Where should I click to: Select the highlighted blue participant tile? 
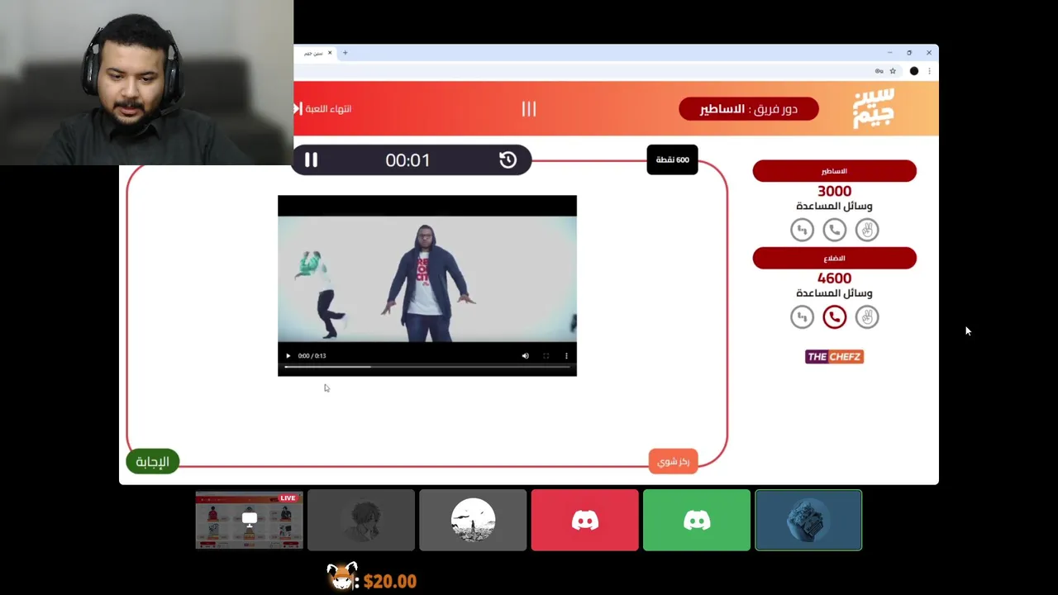coord(808,520)
